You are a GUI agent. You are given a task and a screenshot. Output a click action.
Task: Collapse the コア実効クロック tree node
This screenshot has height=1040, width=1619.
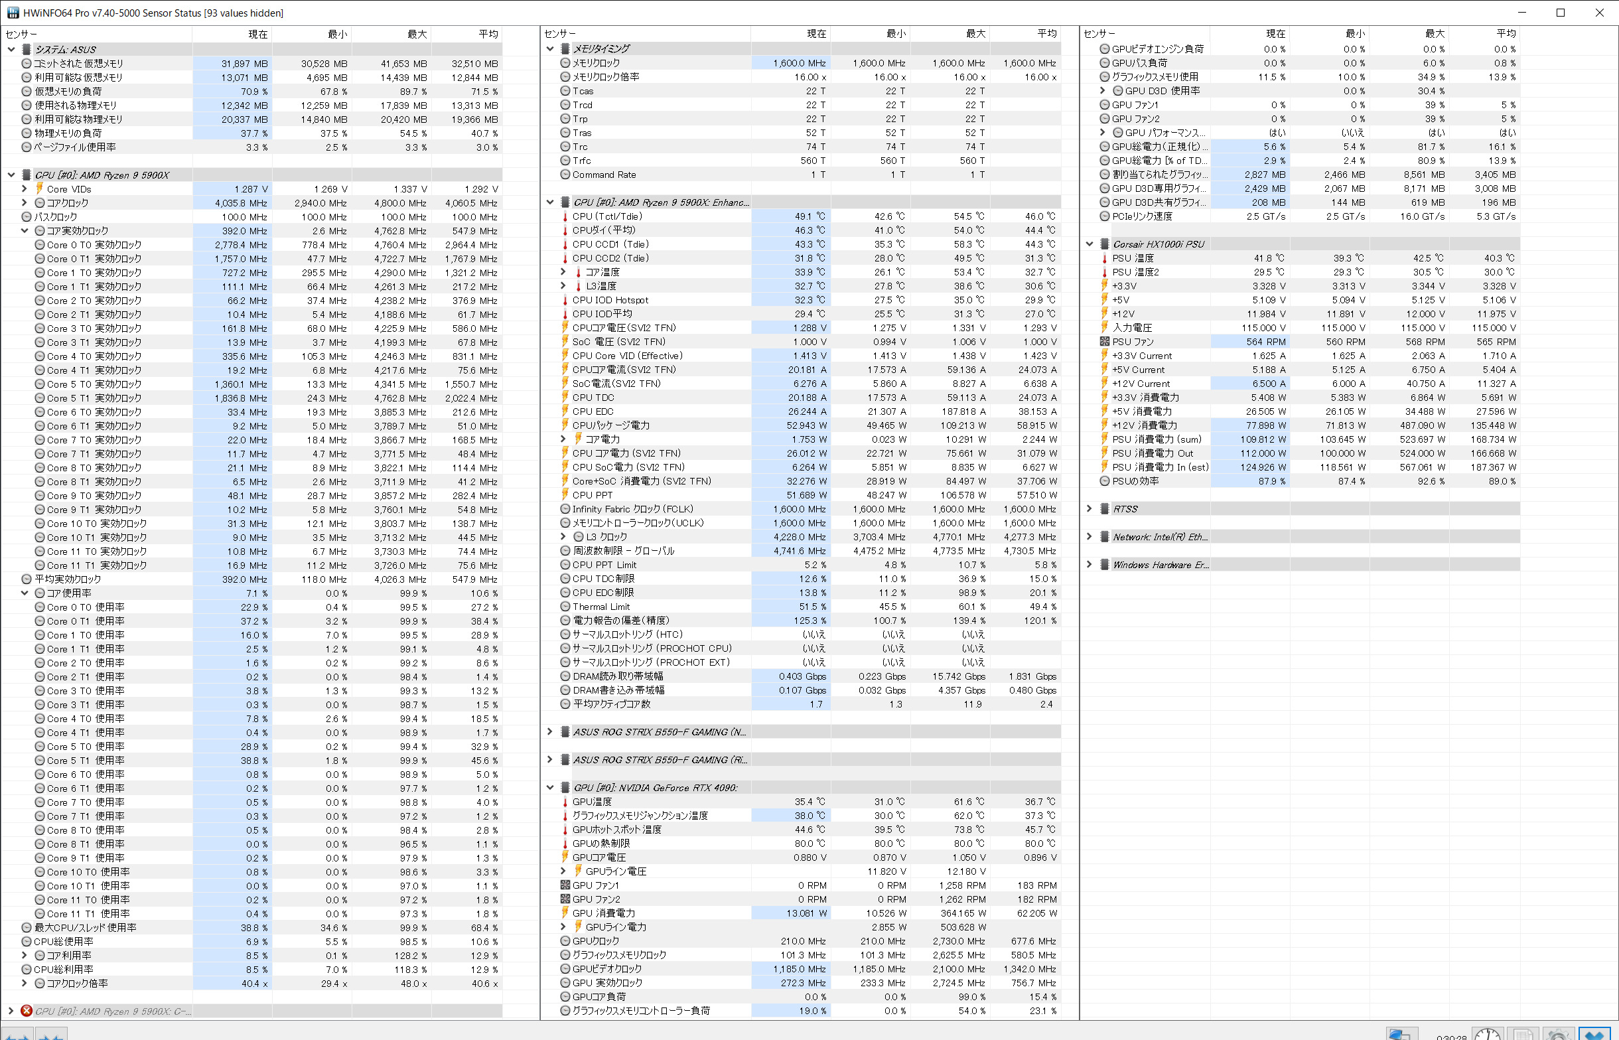[x=25, y=231]
